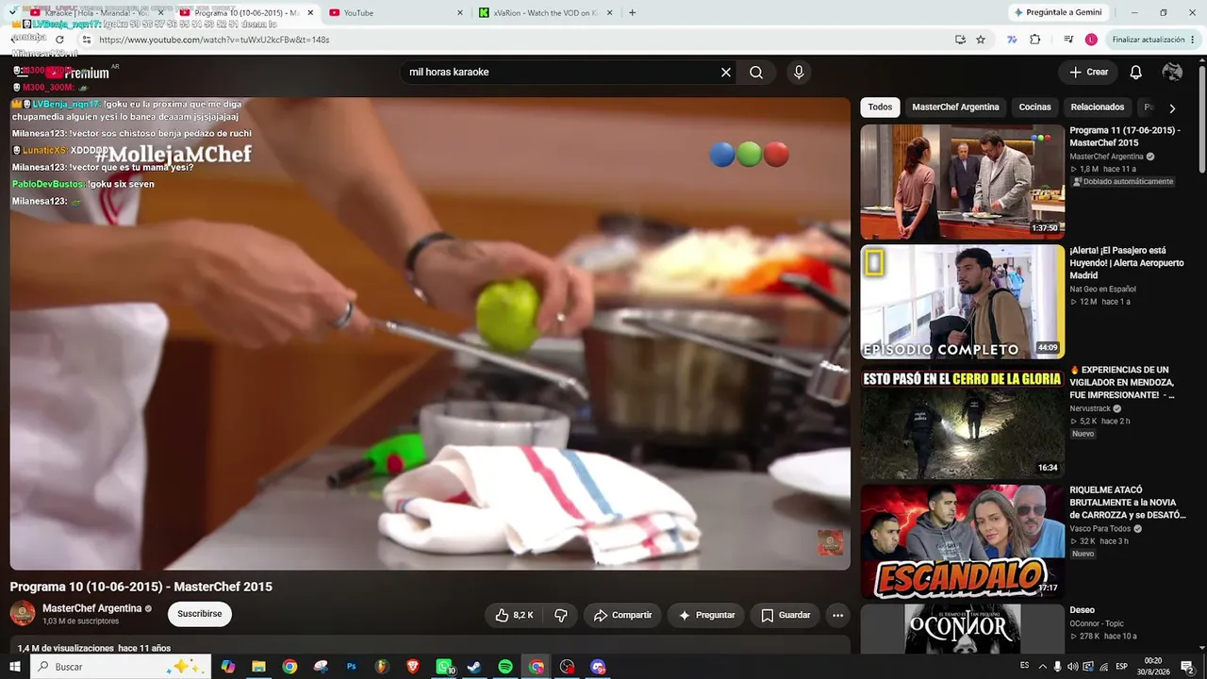Viewport: 1207px width, 679px height.
Task: Open a new browser tab
Action: (x=632, y=13)
